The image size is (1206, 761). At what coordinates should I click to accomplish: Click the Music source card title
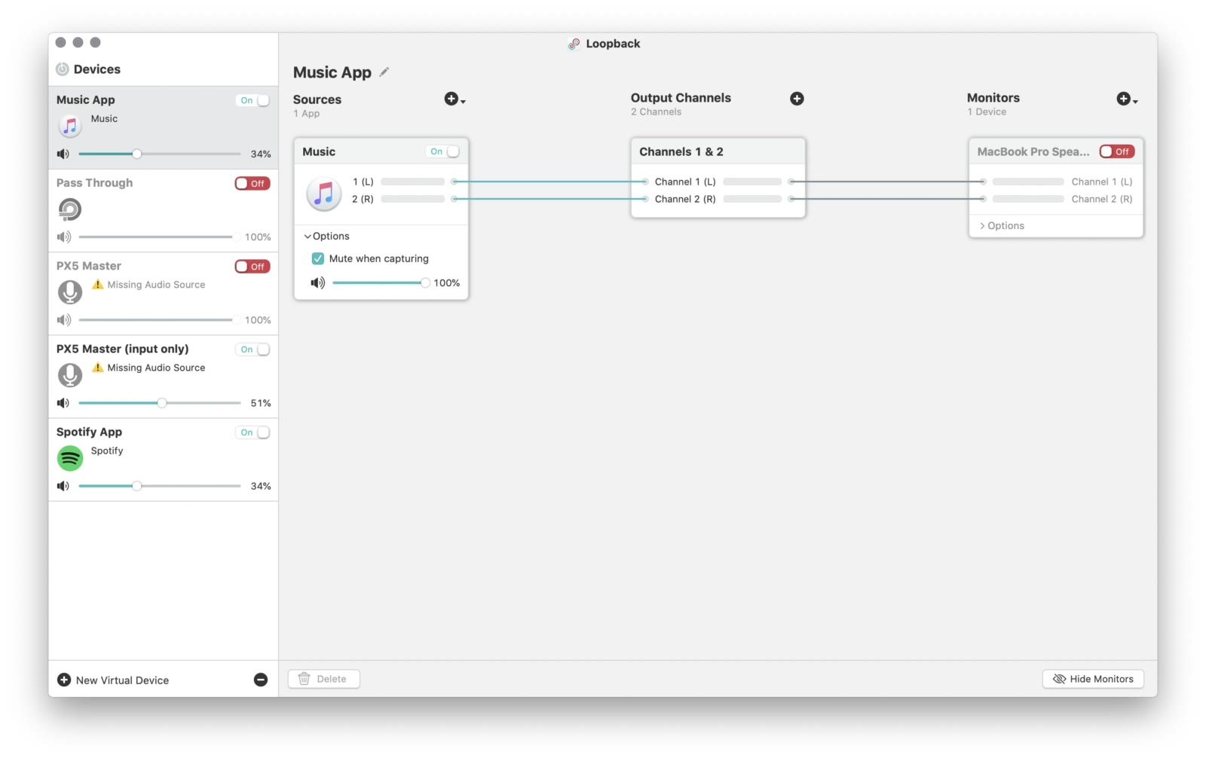tap(319, 151)
